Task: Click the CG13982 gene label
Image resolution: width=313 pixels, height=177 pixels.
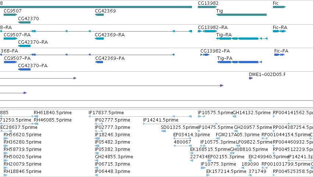Action: tap(208, 3)
